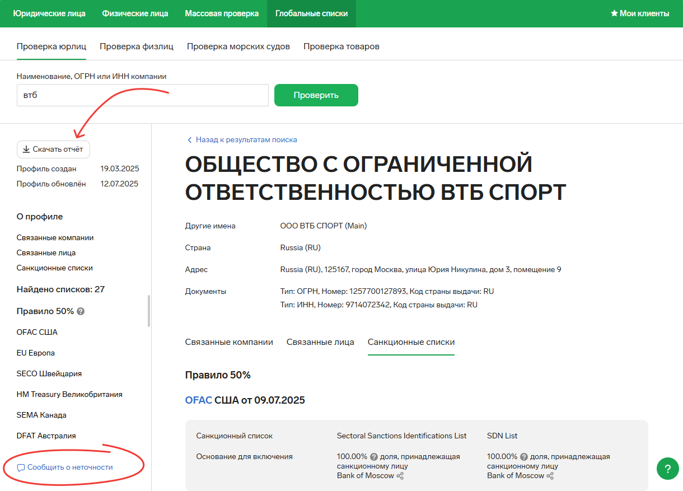This screenshot has width=683, height=491.
Task: Select the Санкционные списки tab in profile
Action: (x=411, y=342)
